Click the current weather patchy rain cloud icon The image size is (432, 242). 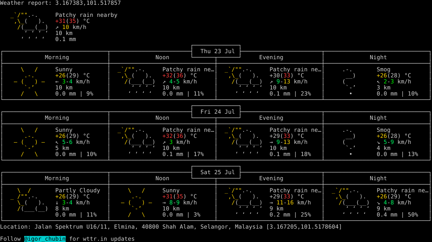pyautogui.click(x=29, y=27)
